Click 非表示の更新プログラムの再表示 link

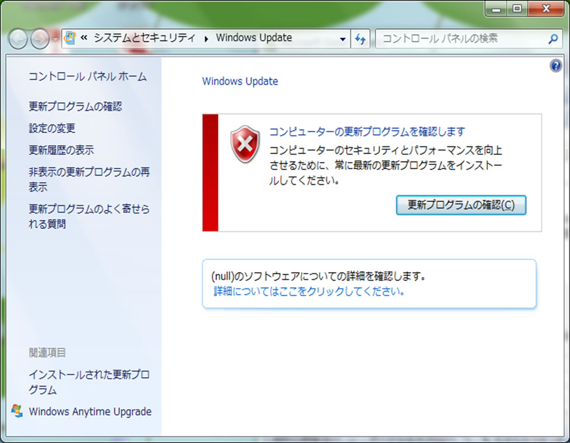coord(89,179)
